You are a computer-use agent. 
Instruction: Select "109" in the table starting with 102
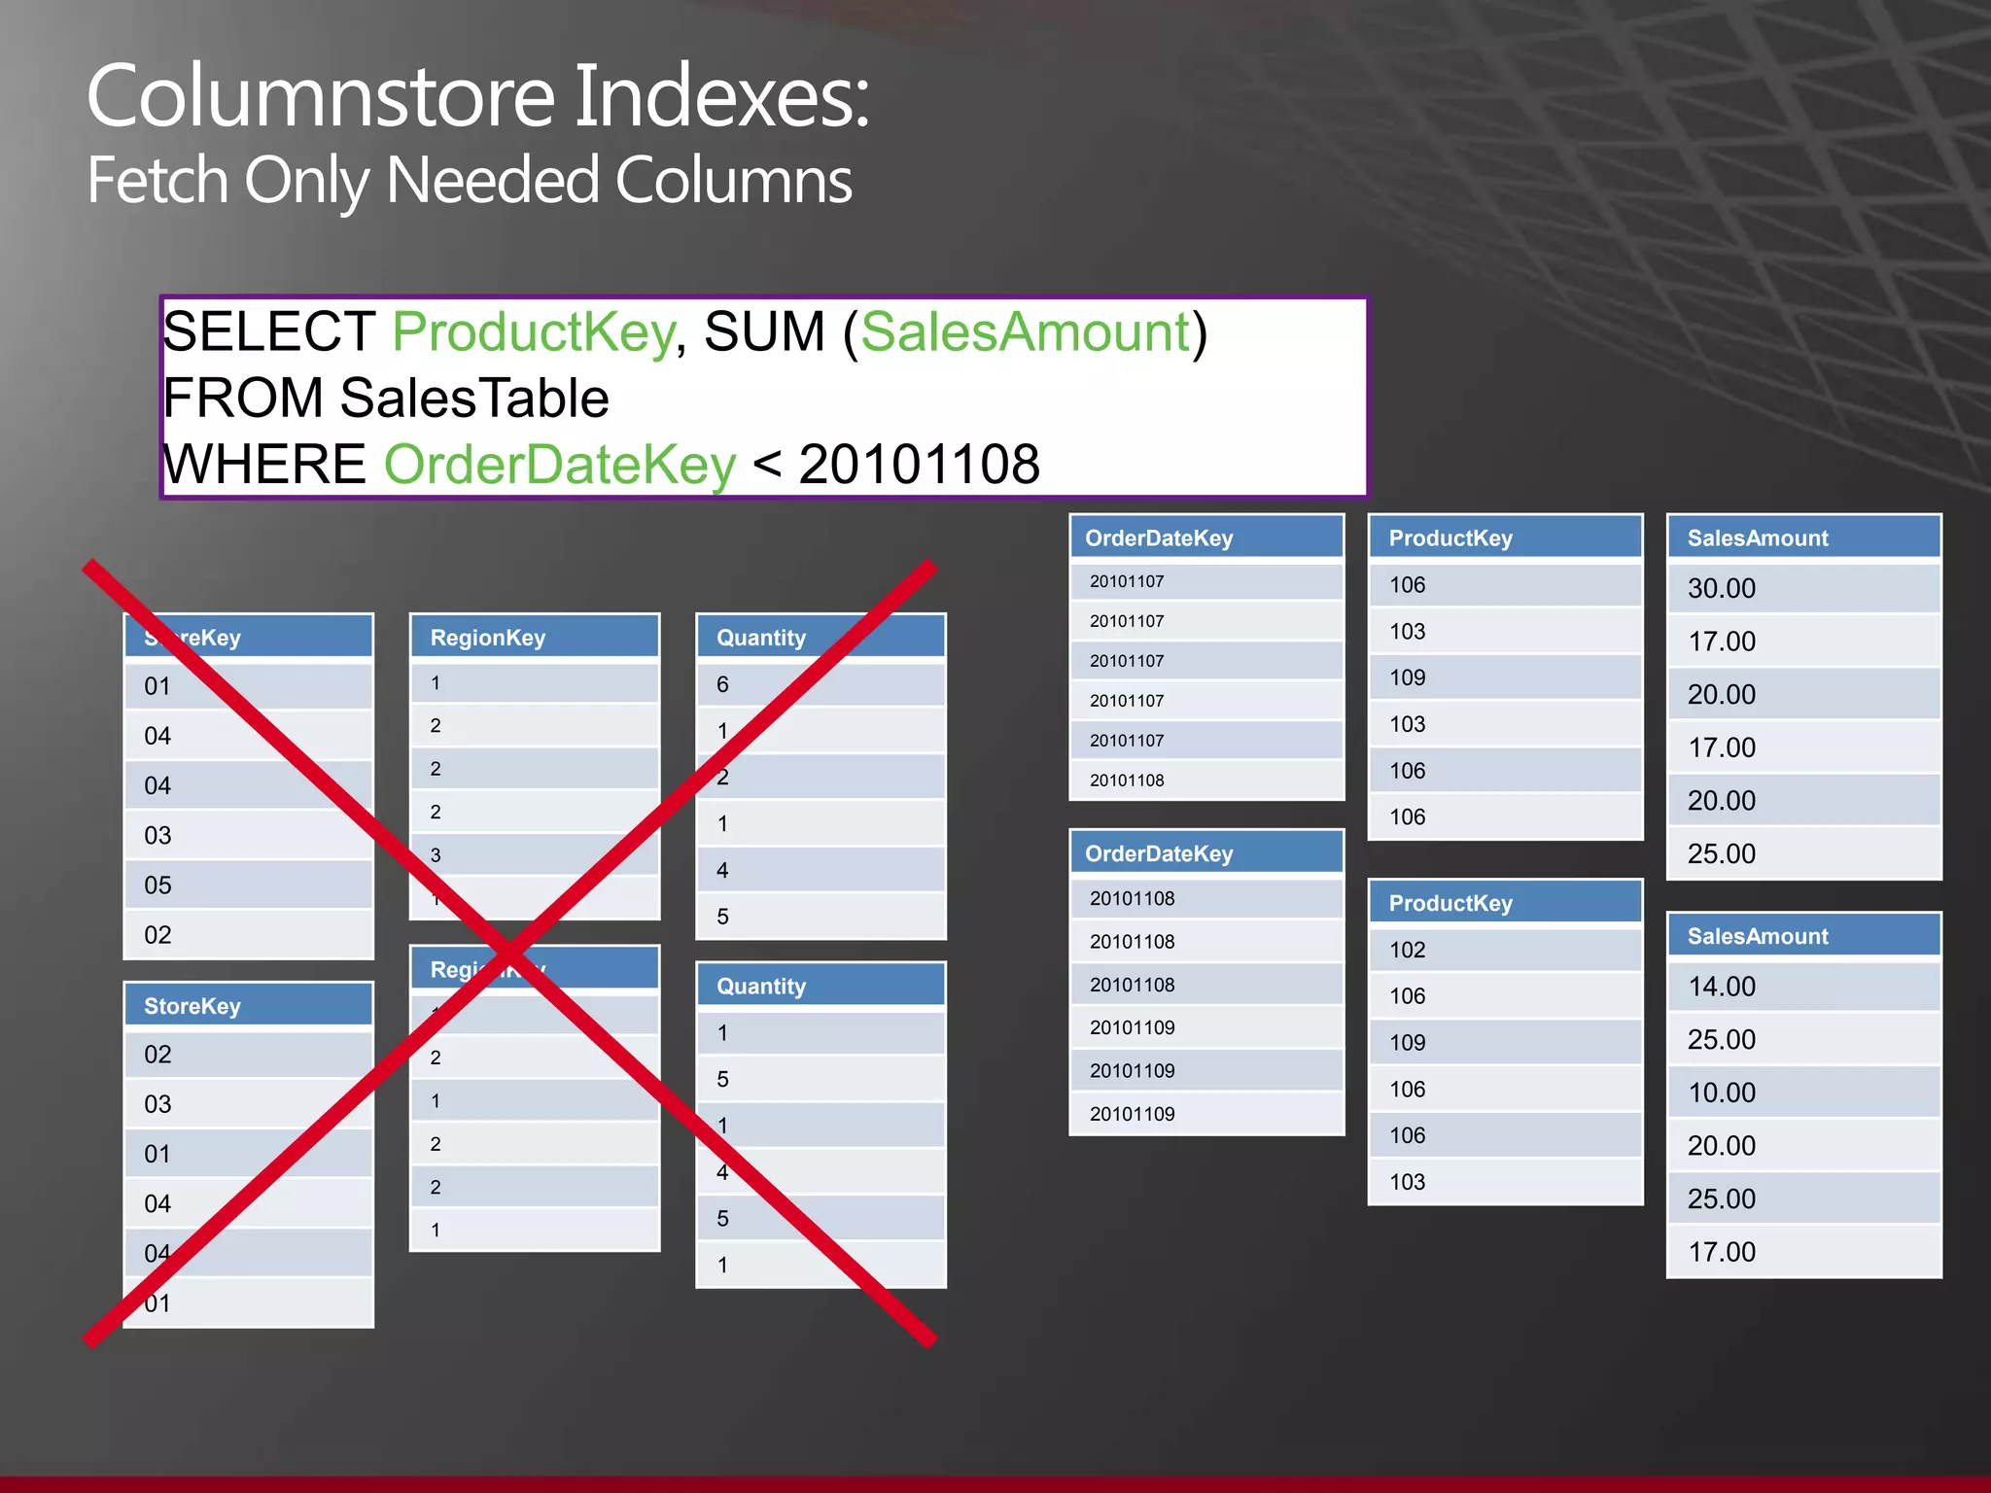1505,1042
